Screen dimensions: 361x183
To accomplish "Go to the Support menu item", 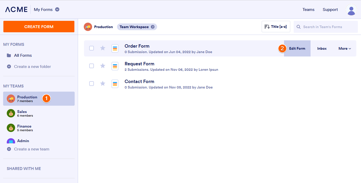I will coord(330,10).
